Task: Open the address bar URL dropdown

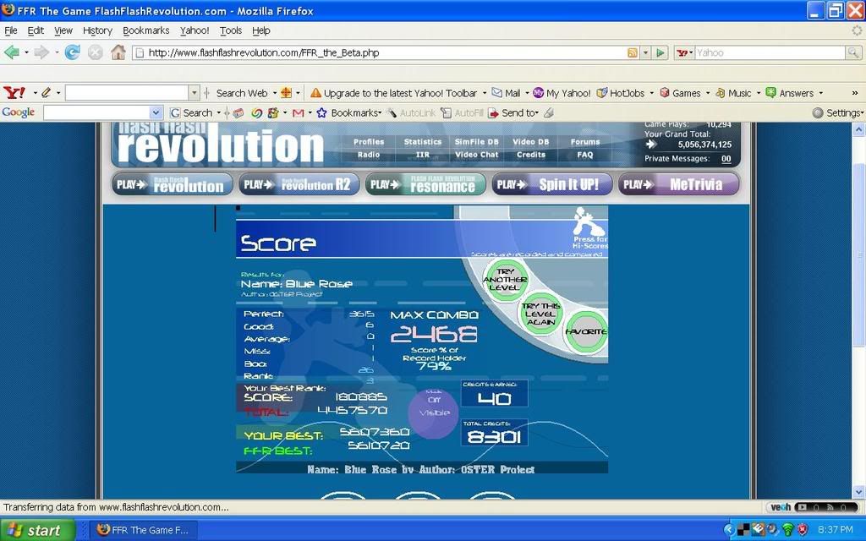Action: [645, 52]
